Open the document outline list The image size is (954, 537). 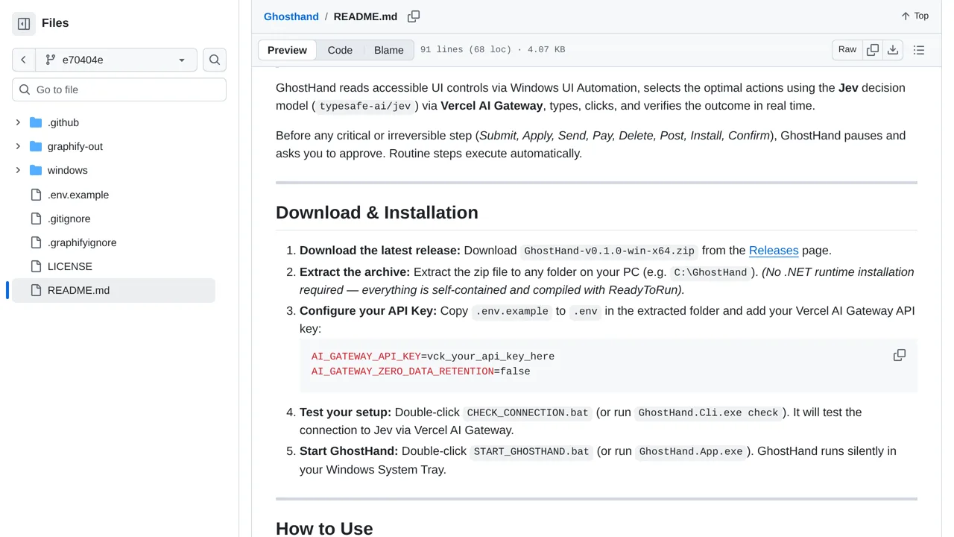[x=919, y=50]
